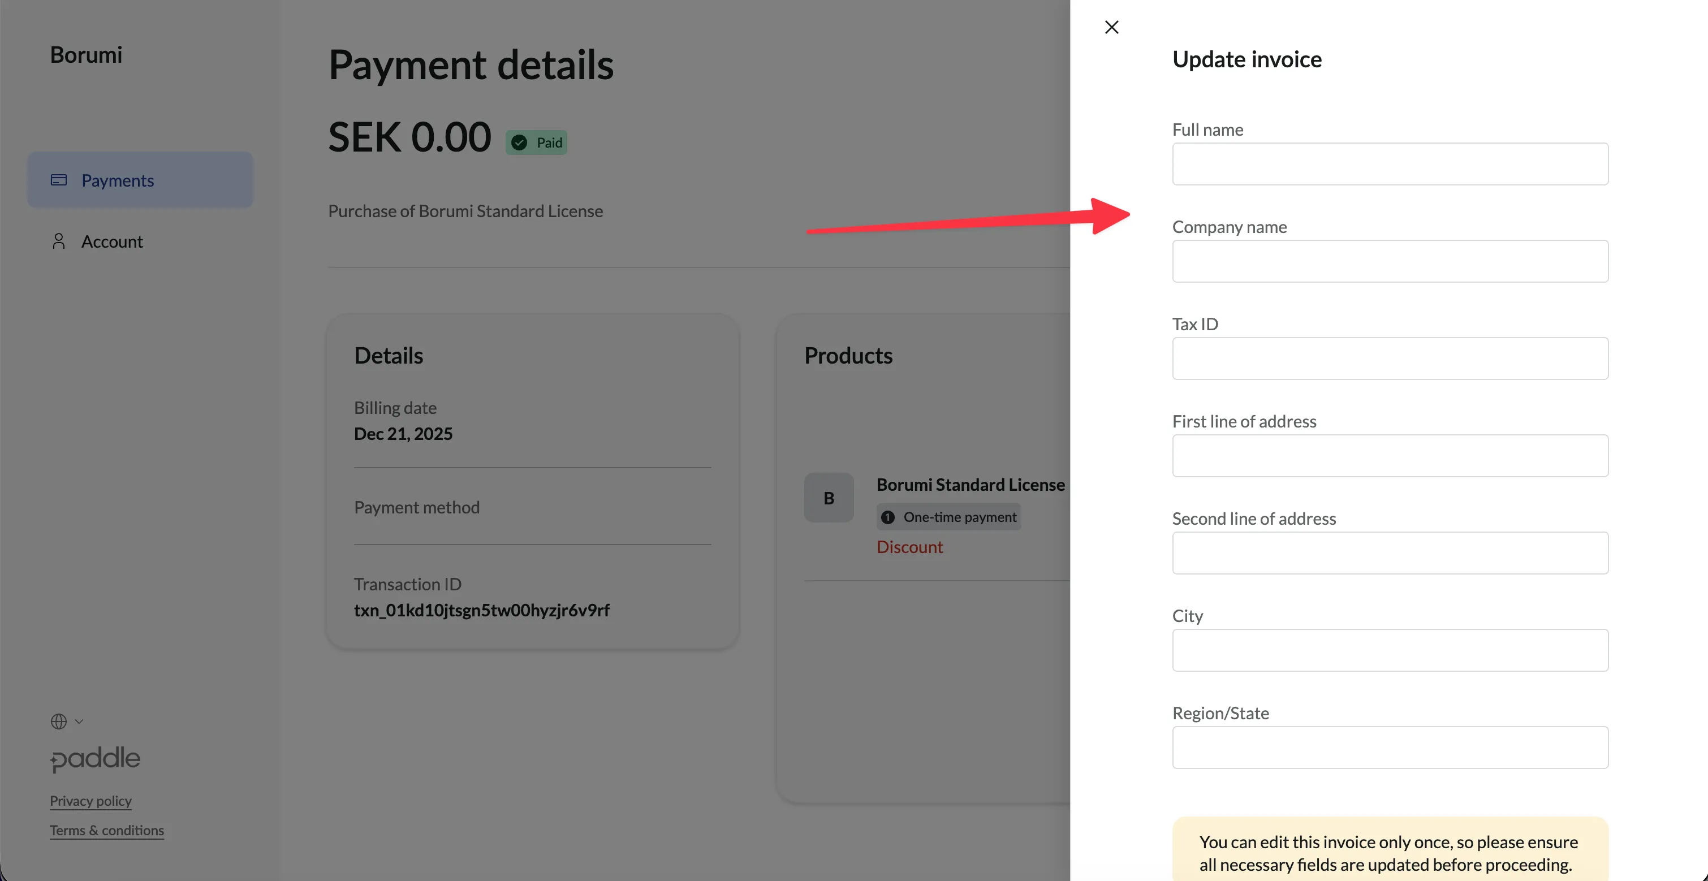
Task: Click the green Paid status badge
Action: (x=536, y=142)
